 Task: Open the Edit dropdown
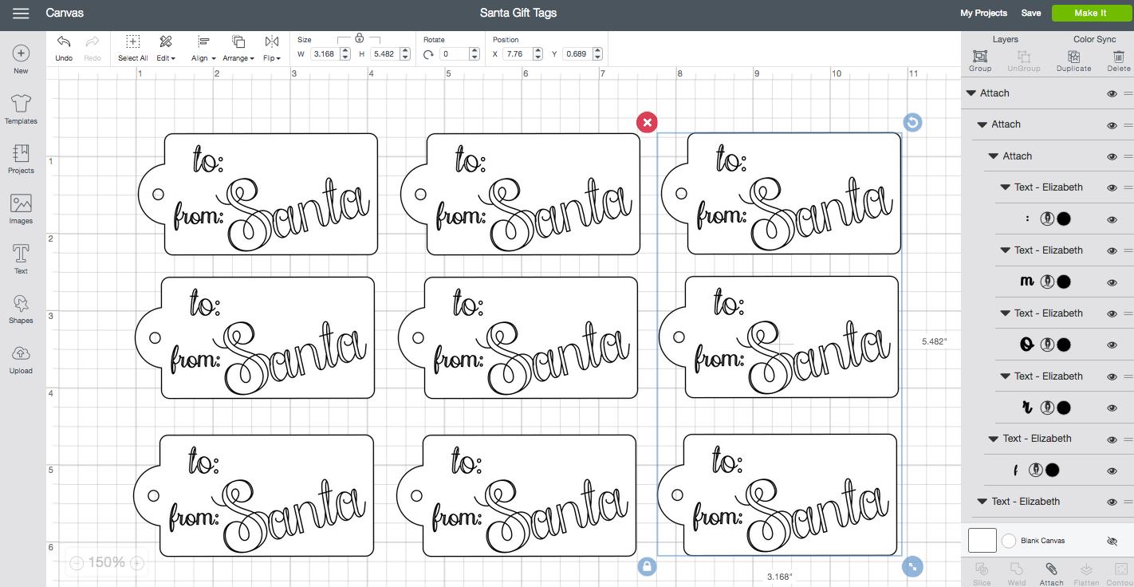(166, 48)
